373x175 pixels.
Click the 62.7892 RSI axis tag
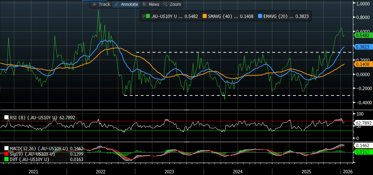(x=363, y=123)
